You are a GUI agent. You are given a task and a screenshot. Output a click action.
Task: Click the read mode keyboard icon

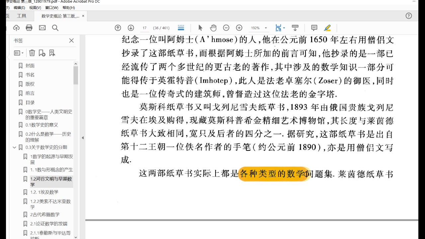295,28
